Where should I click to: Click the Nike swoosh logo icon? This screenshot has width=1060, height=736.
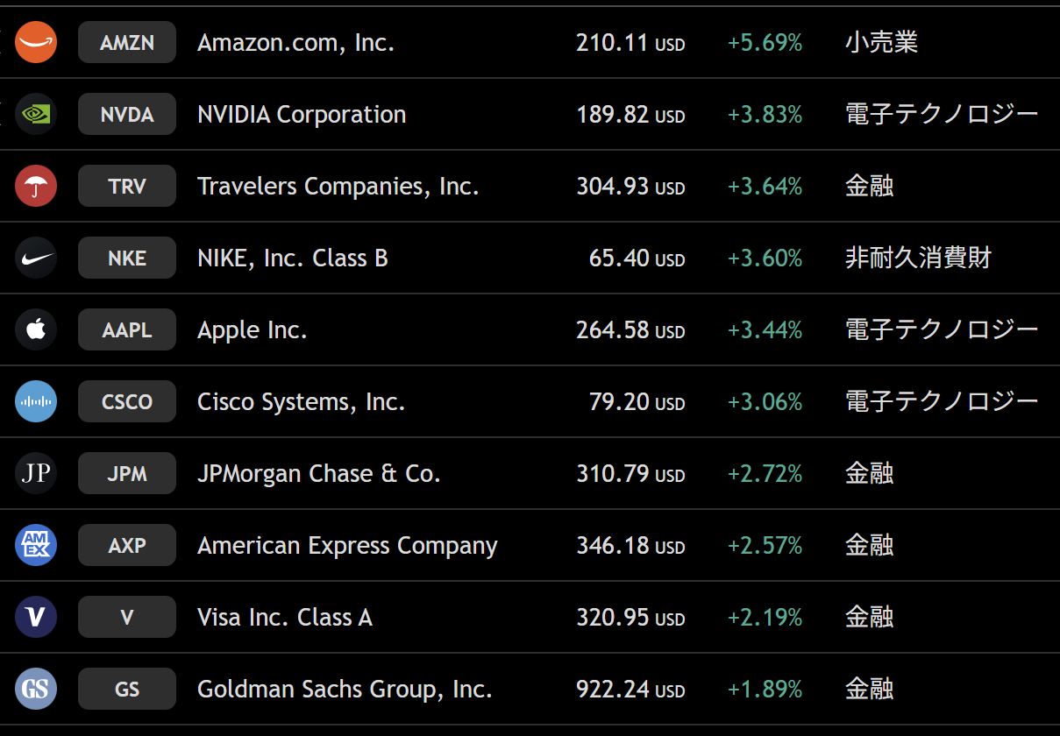[x=36, y=258]
